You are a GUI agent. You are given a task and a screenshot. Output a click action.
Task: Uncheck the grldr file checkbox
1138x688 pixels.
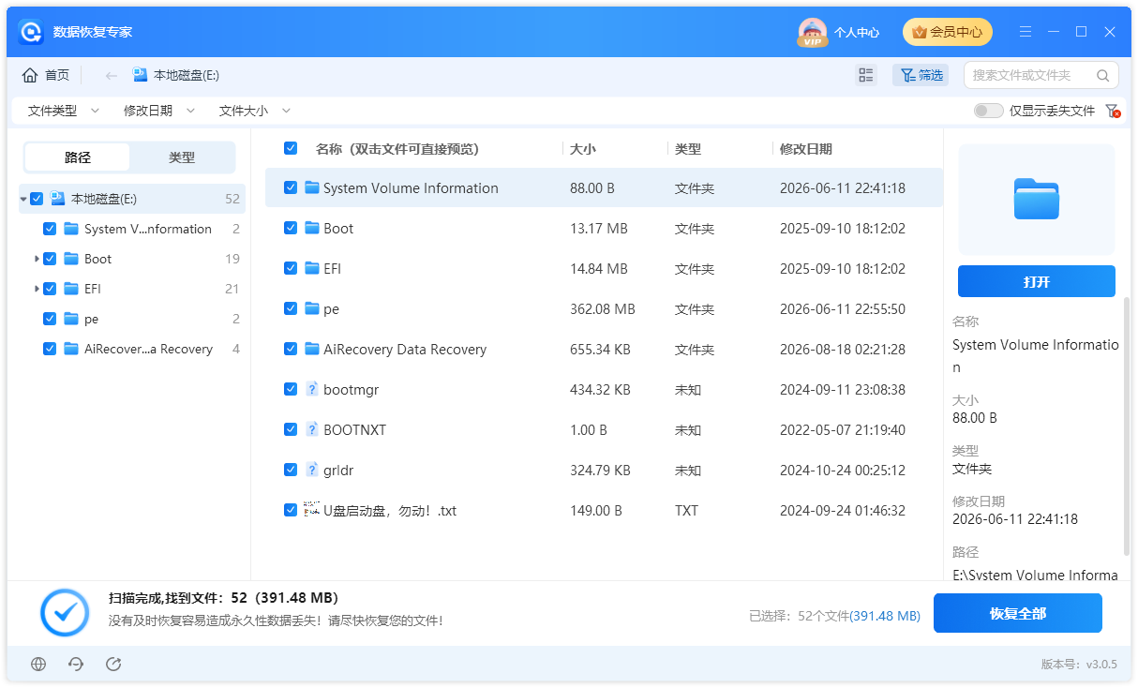291,470
